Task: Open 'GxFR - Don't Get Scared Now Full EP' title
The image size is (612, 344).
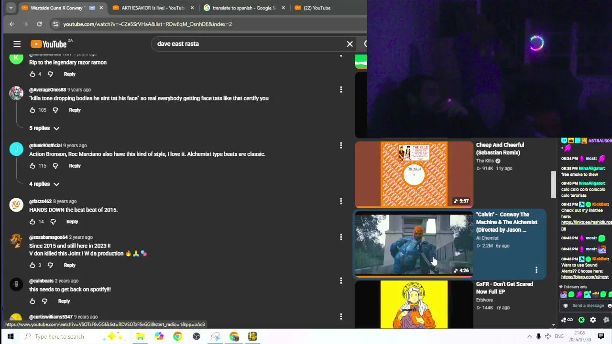Action: point(504,288)
